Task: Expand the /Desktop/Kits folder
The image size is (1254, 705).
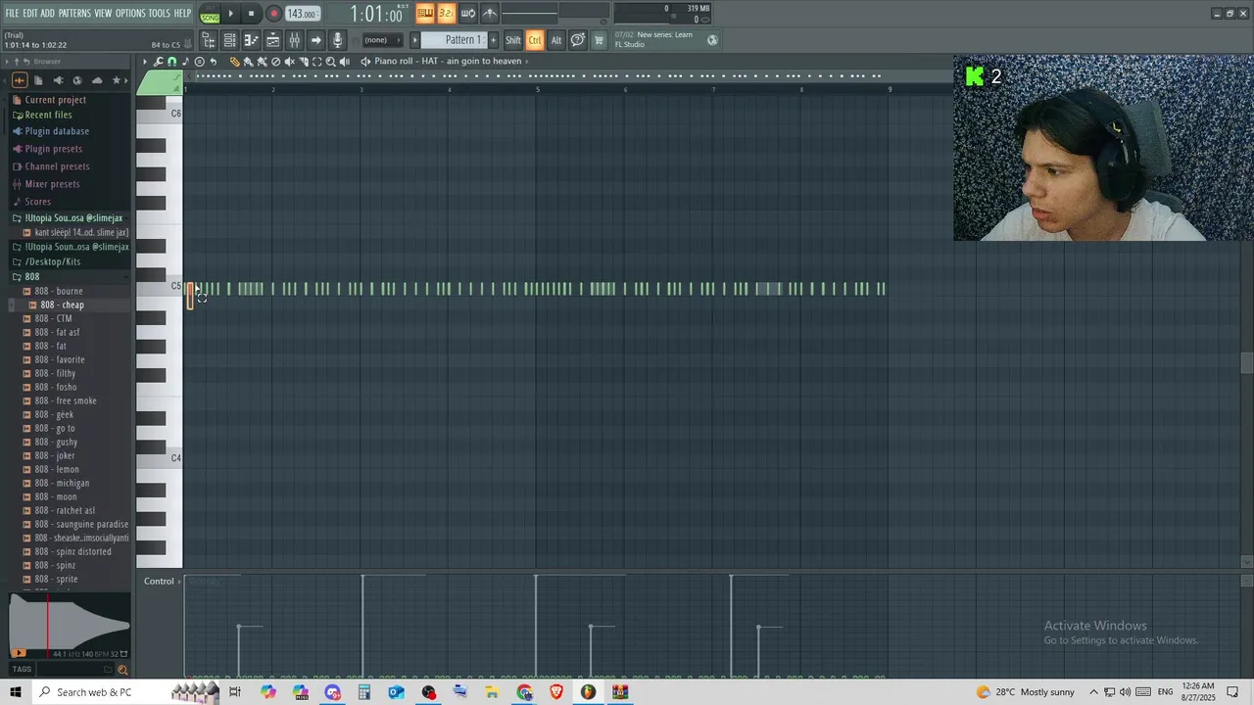Action: [x=53, y=261]
